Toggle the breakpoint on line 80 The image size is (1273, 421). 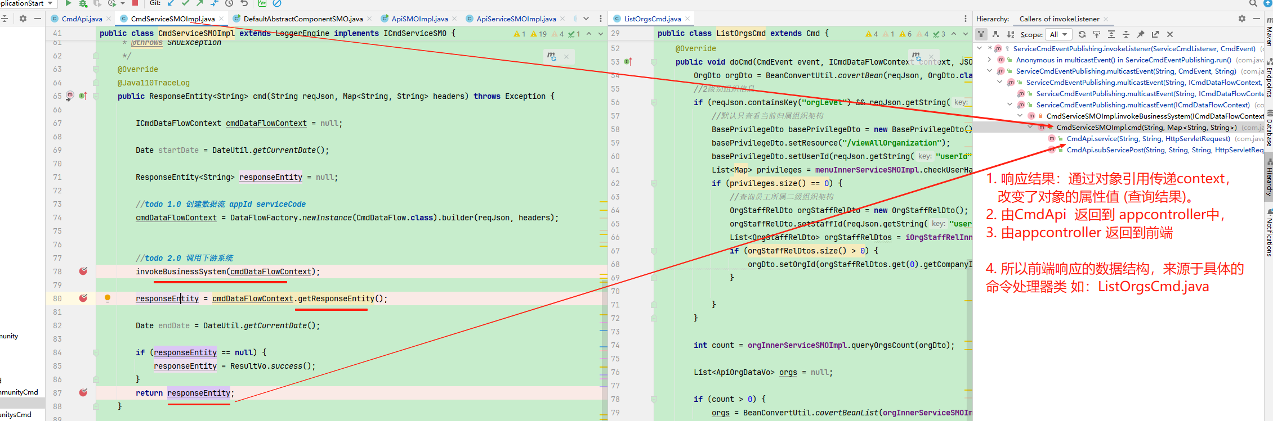click(83, 298)
